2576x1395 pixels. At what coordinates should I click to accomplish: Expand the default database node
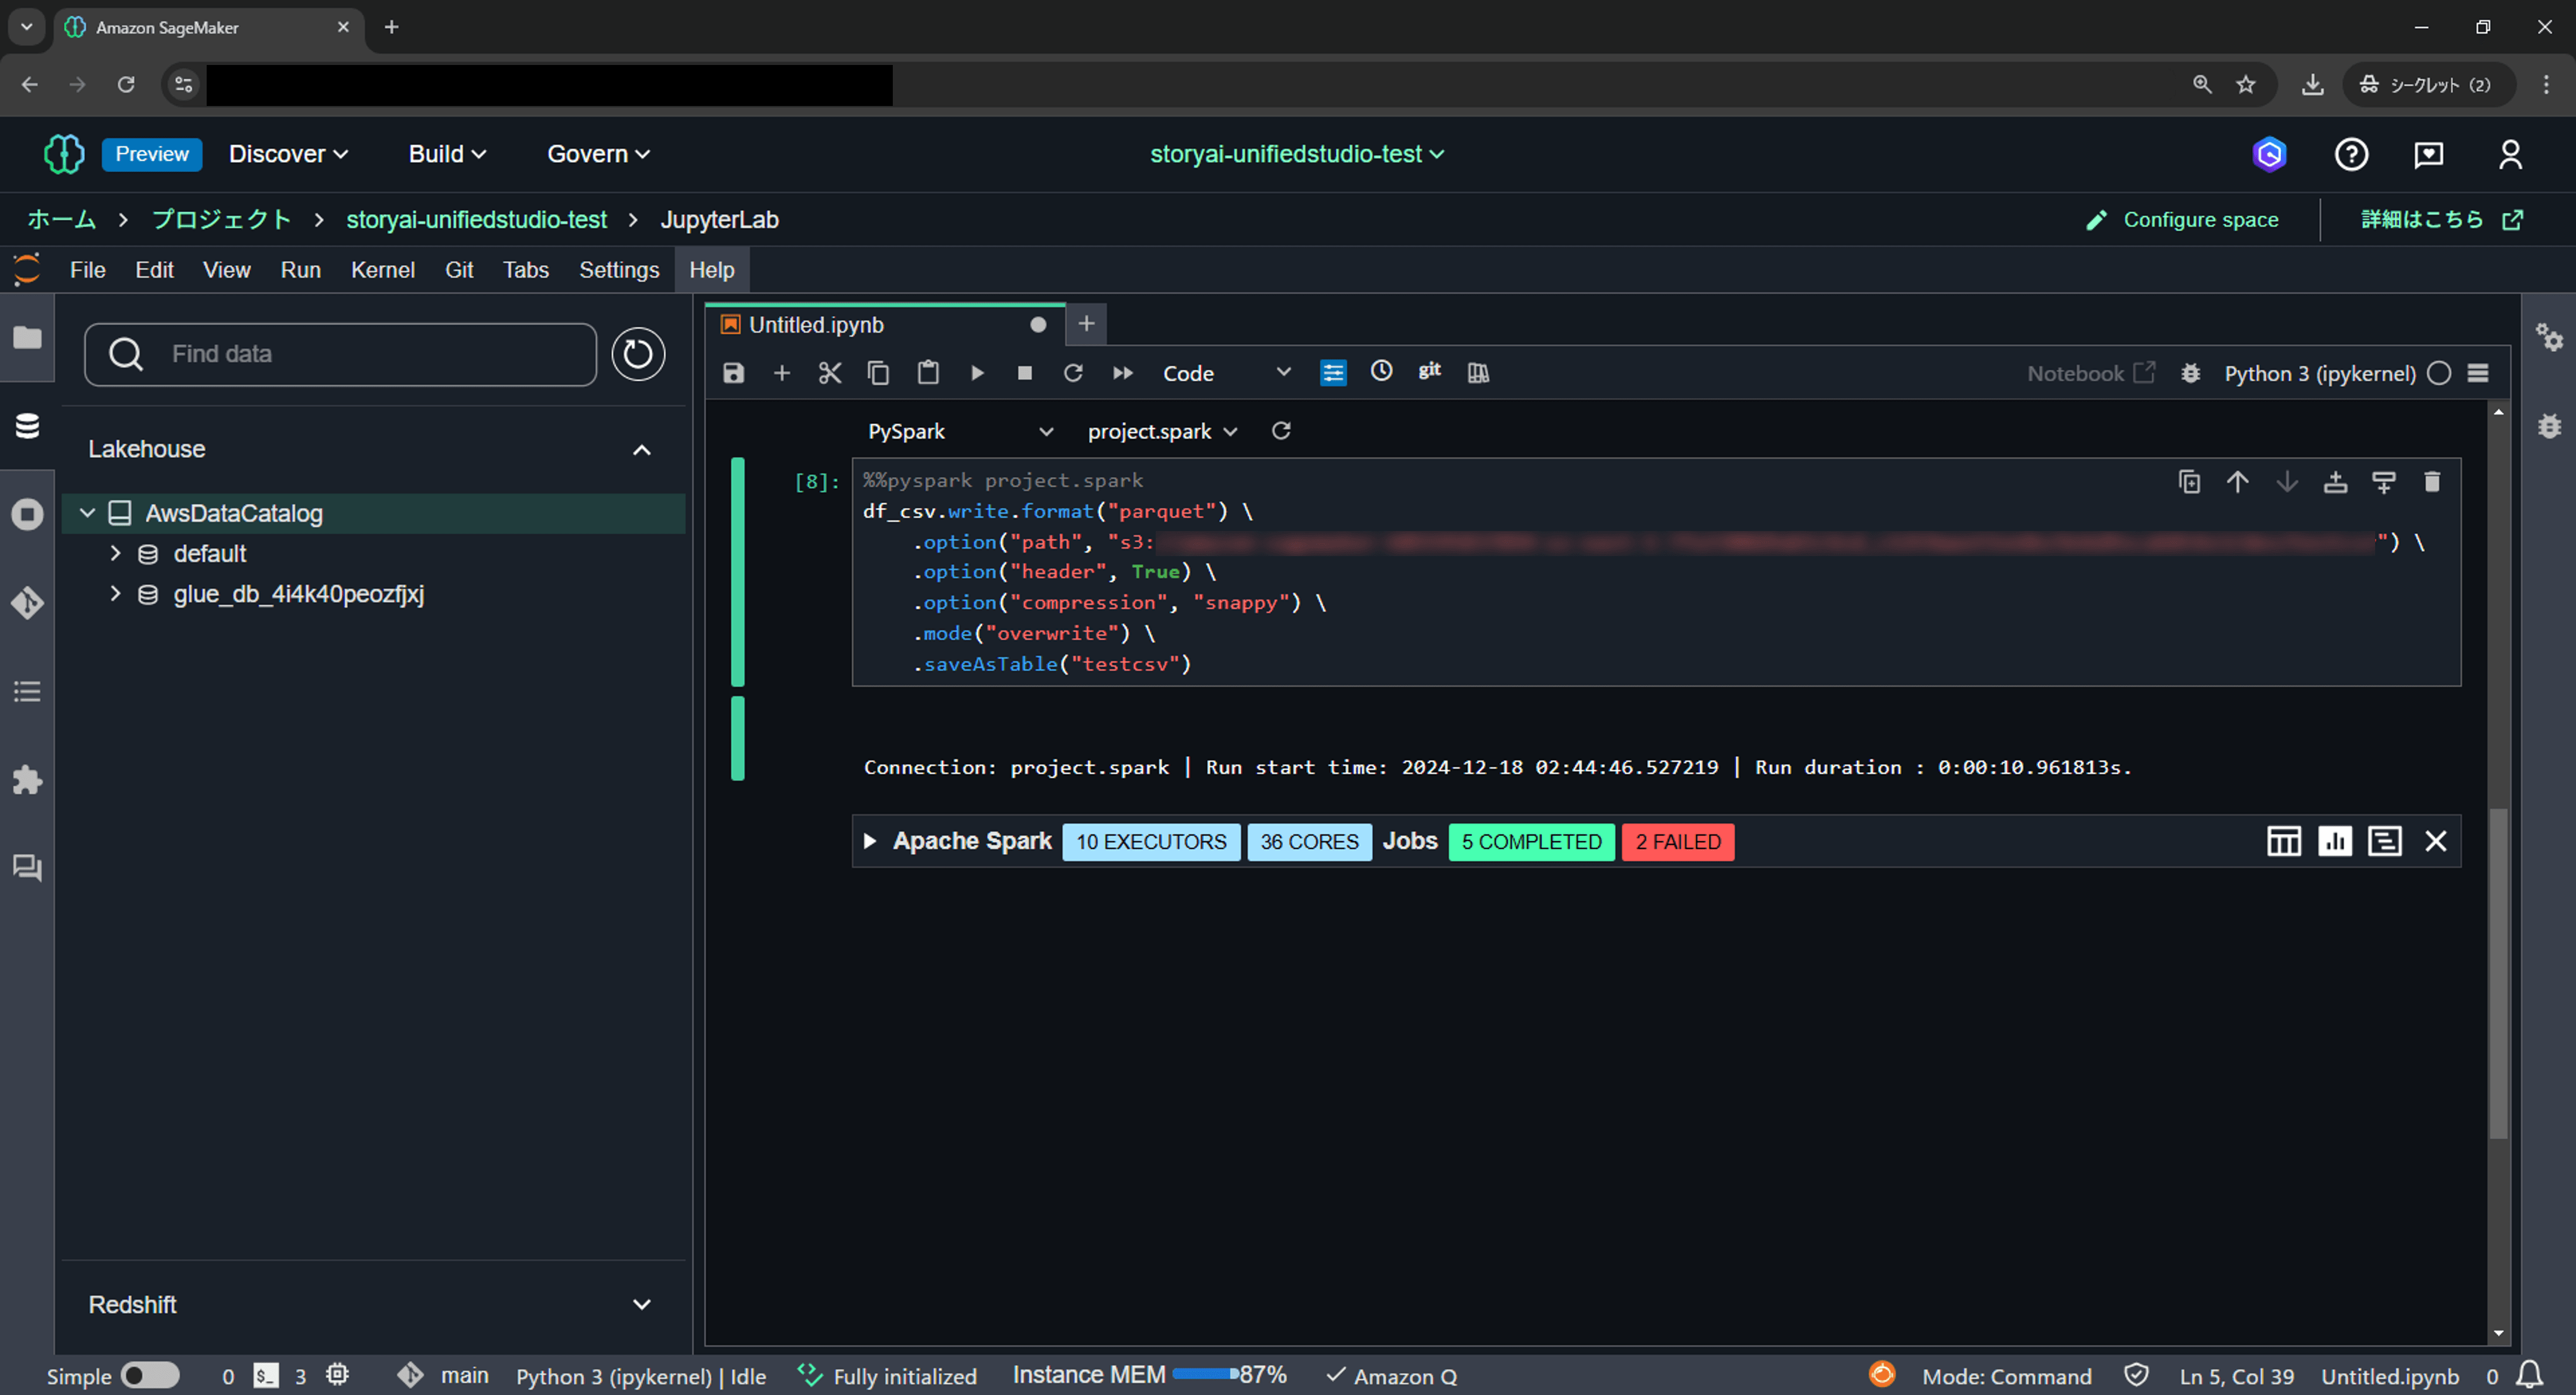(115, 553)
